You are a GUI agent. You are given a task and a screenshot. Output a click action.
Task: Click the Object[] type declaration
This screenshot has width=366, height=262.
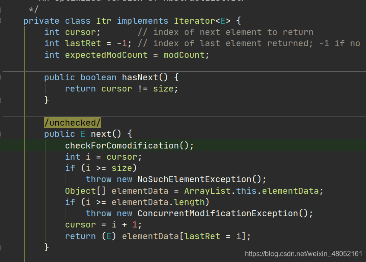click(86, 191)
